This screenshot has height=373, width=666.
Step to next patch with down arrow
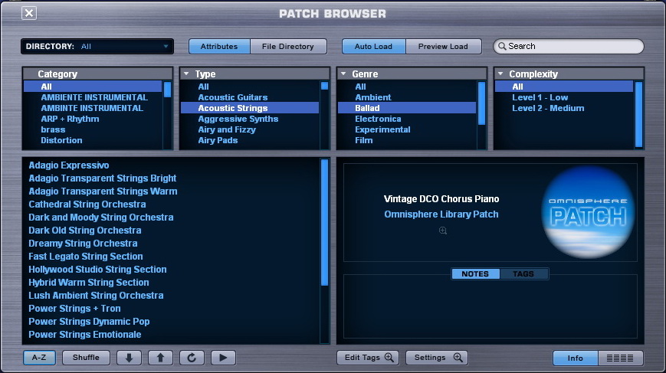(129, 358)
